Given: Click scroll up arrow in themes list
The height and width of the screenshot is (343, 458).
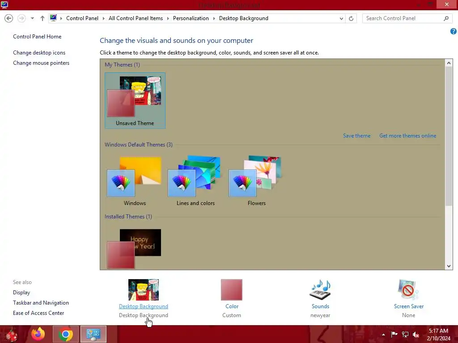Looking at the screenshot, I should (449, 63).
